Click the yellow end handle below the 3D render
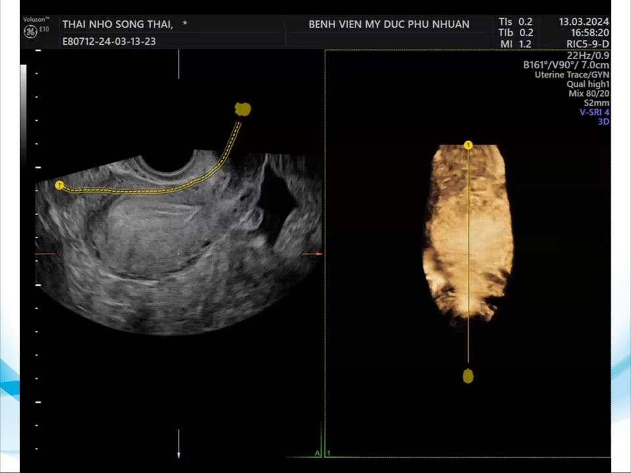Screen dimensions: 631x473 click(x=468, y=376)
